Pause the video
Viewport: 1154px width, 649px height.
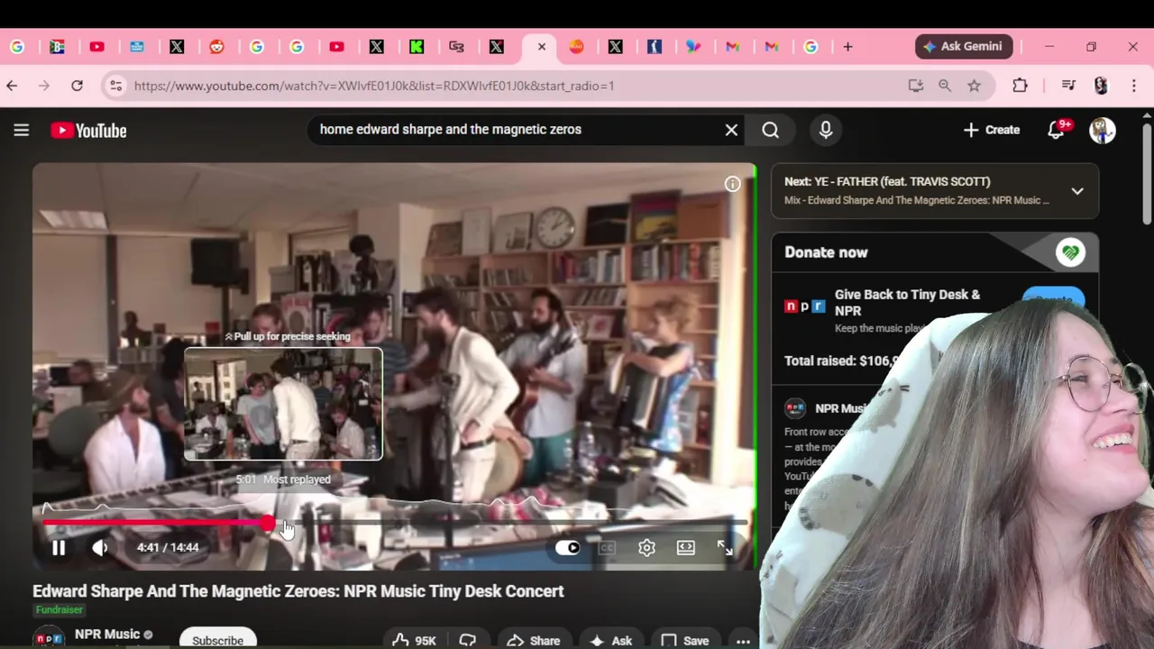(59, 547)
